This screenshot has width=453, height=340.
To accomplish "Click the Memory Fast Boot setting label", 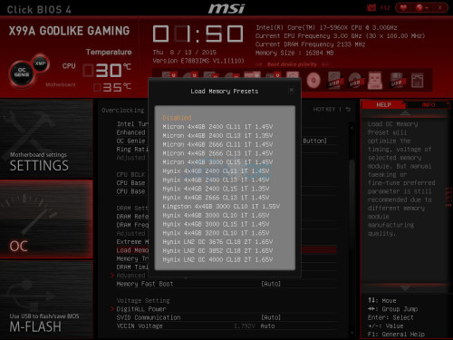I will [145, 284].
